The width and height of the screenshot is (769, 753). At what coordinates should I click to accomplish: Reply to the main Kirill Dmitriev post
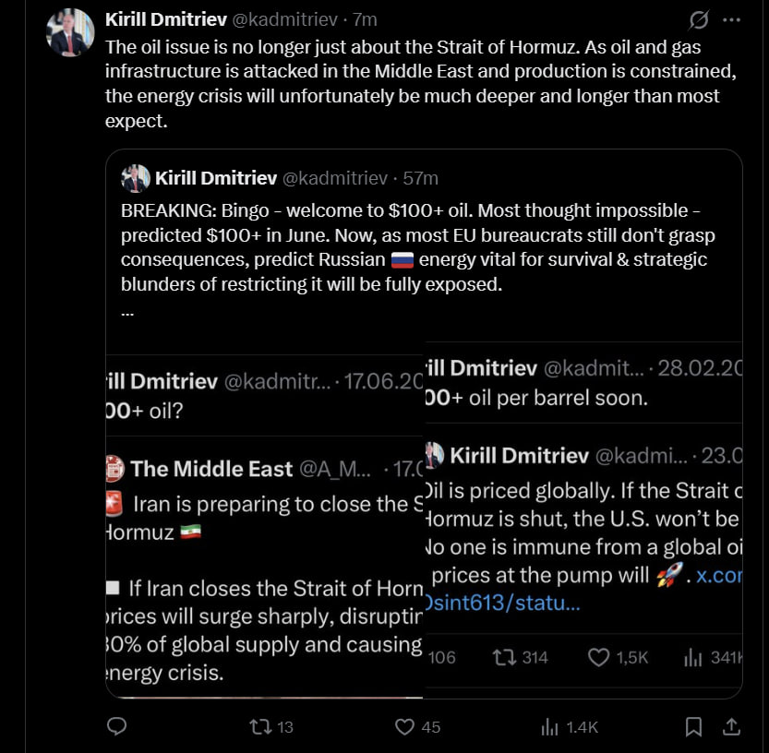[x=116, y=727]
